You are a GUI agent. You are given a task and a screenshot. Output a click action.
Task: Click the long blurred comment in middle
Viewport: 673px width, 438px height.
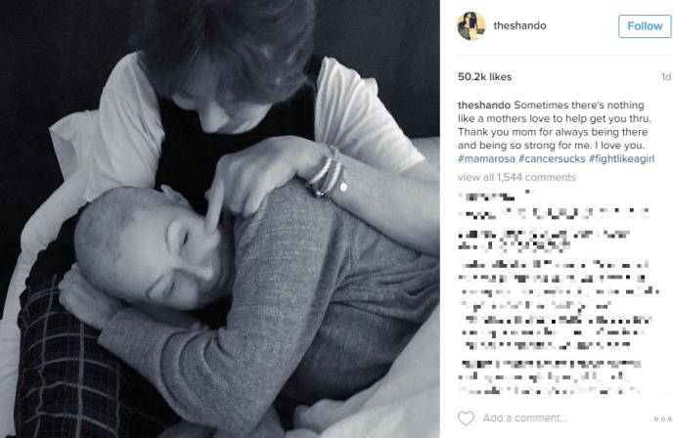558,305
